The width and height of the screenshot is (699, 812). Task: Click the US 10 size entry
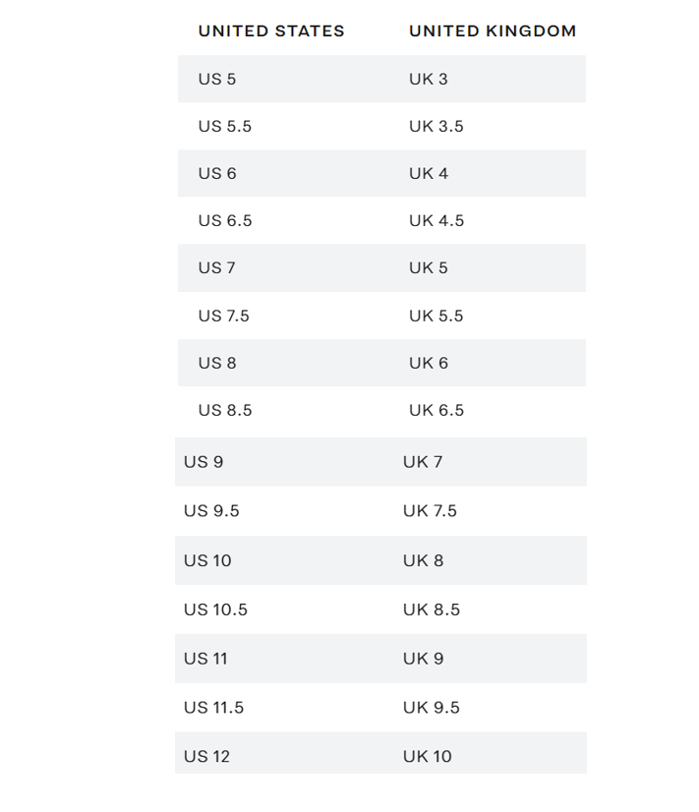point(207,560)
